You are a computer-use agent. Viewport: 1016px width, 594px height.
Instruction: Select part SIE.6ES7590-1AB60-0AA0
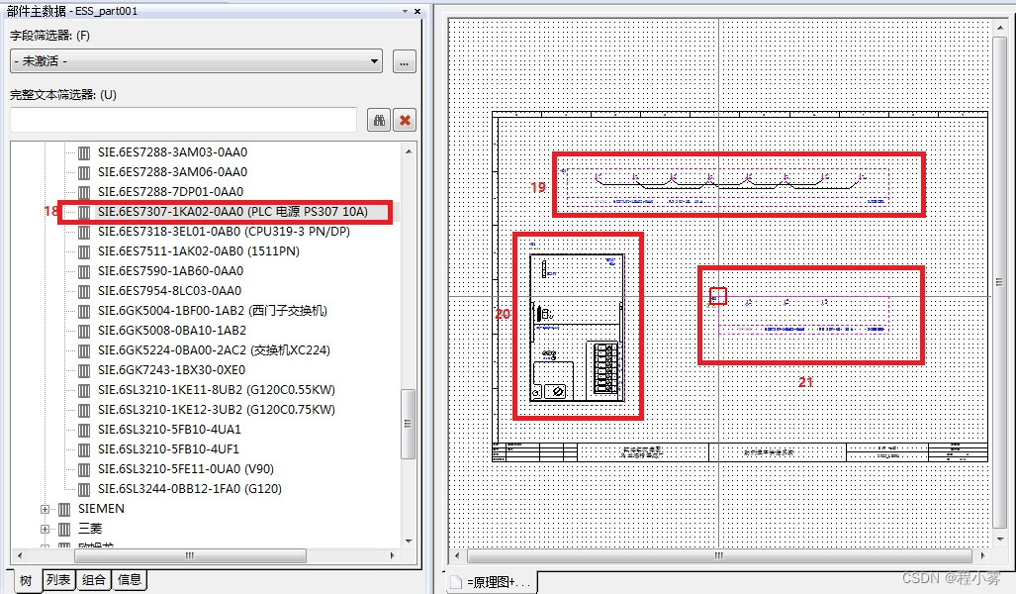pos(170,271)
